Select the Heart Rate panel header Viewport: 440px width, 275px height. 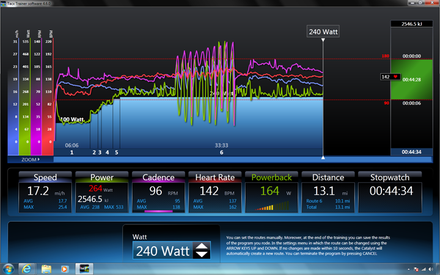coord(215,177)
